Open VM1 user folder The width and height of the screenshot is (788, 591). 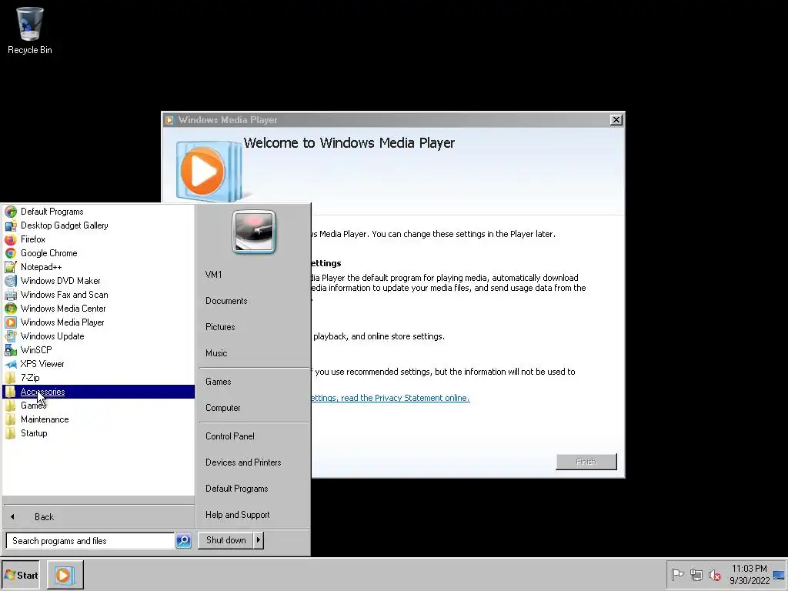click(x=254, y=275)
